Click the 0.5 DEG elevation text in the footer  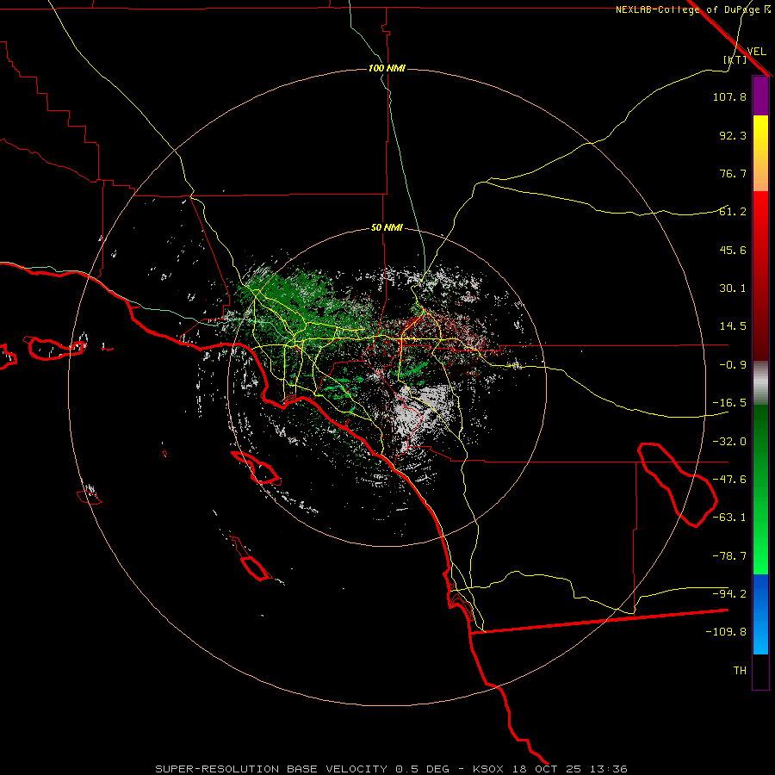pos(423,769)
